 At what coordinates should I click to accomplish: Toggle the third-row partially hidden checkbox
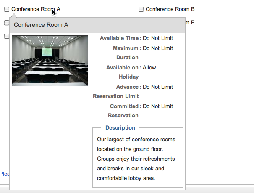pyautogui.click(x=7, y=36)
